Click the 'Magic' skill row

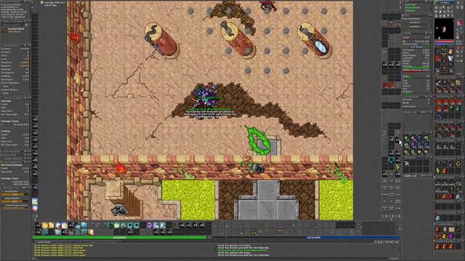416,76
